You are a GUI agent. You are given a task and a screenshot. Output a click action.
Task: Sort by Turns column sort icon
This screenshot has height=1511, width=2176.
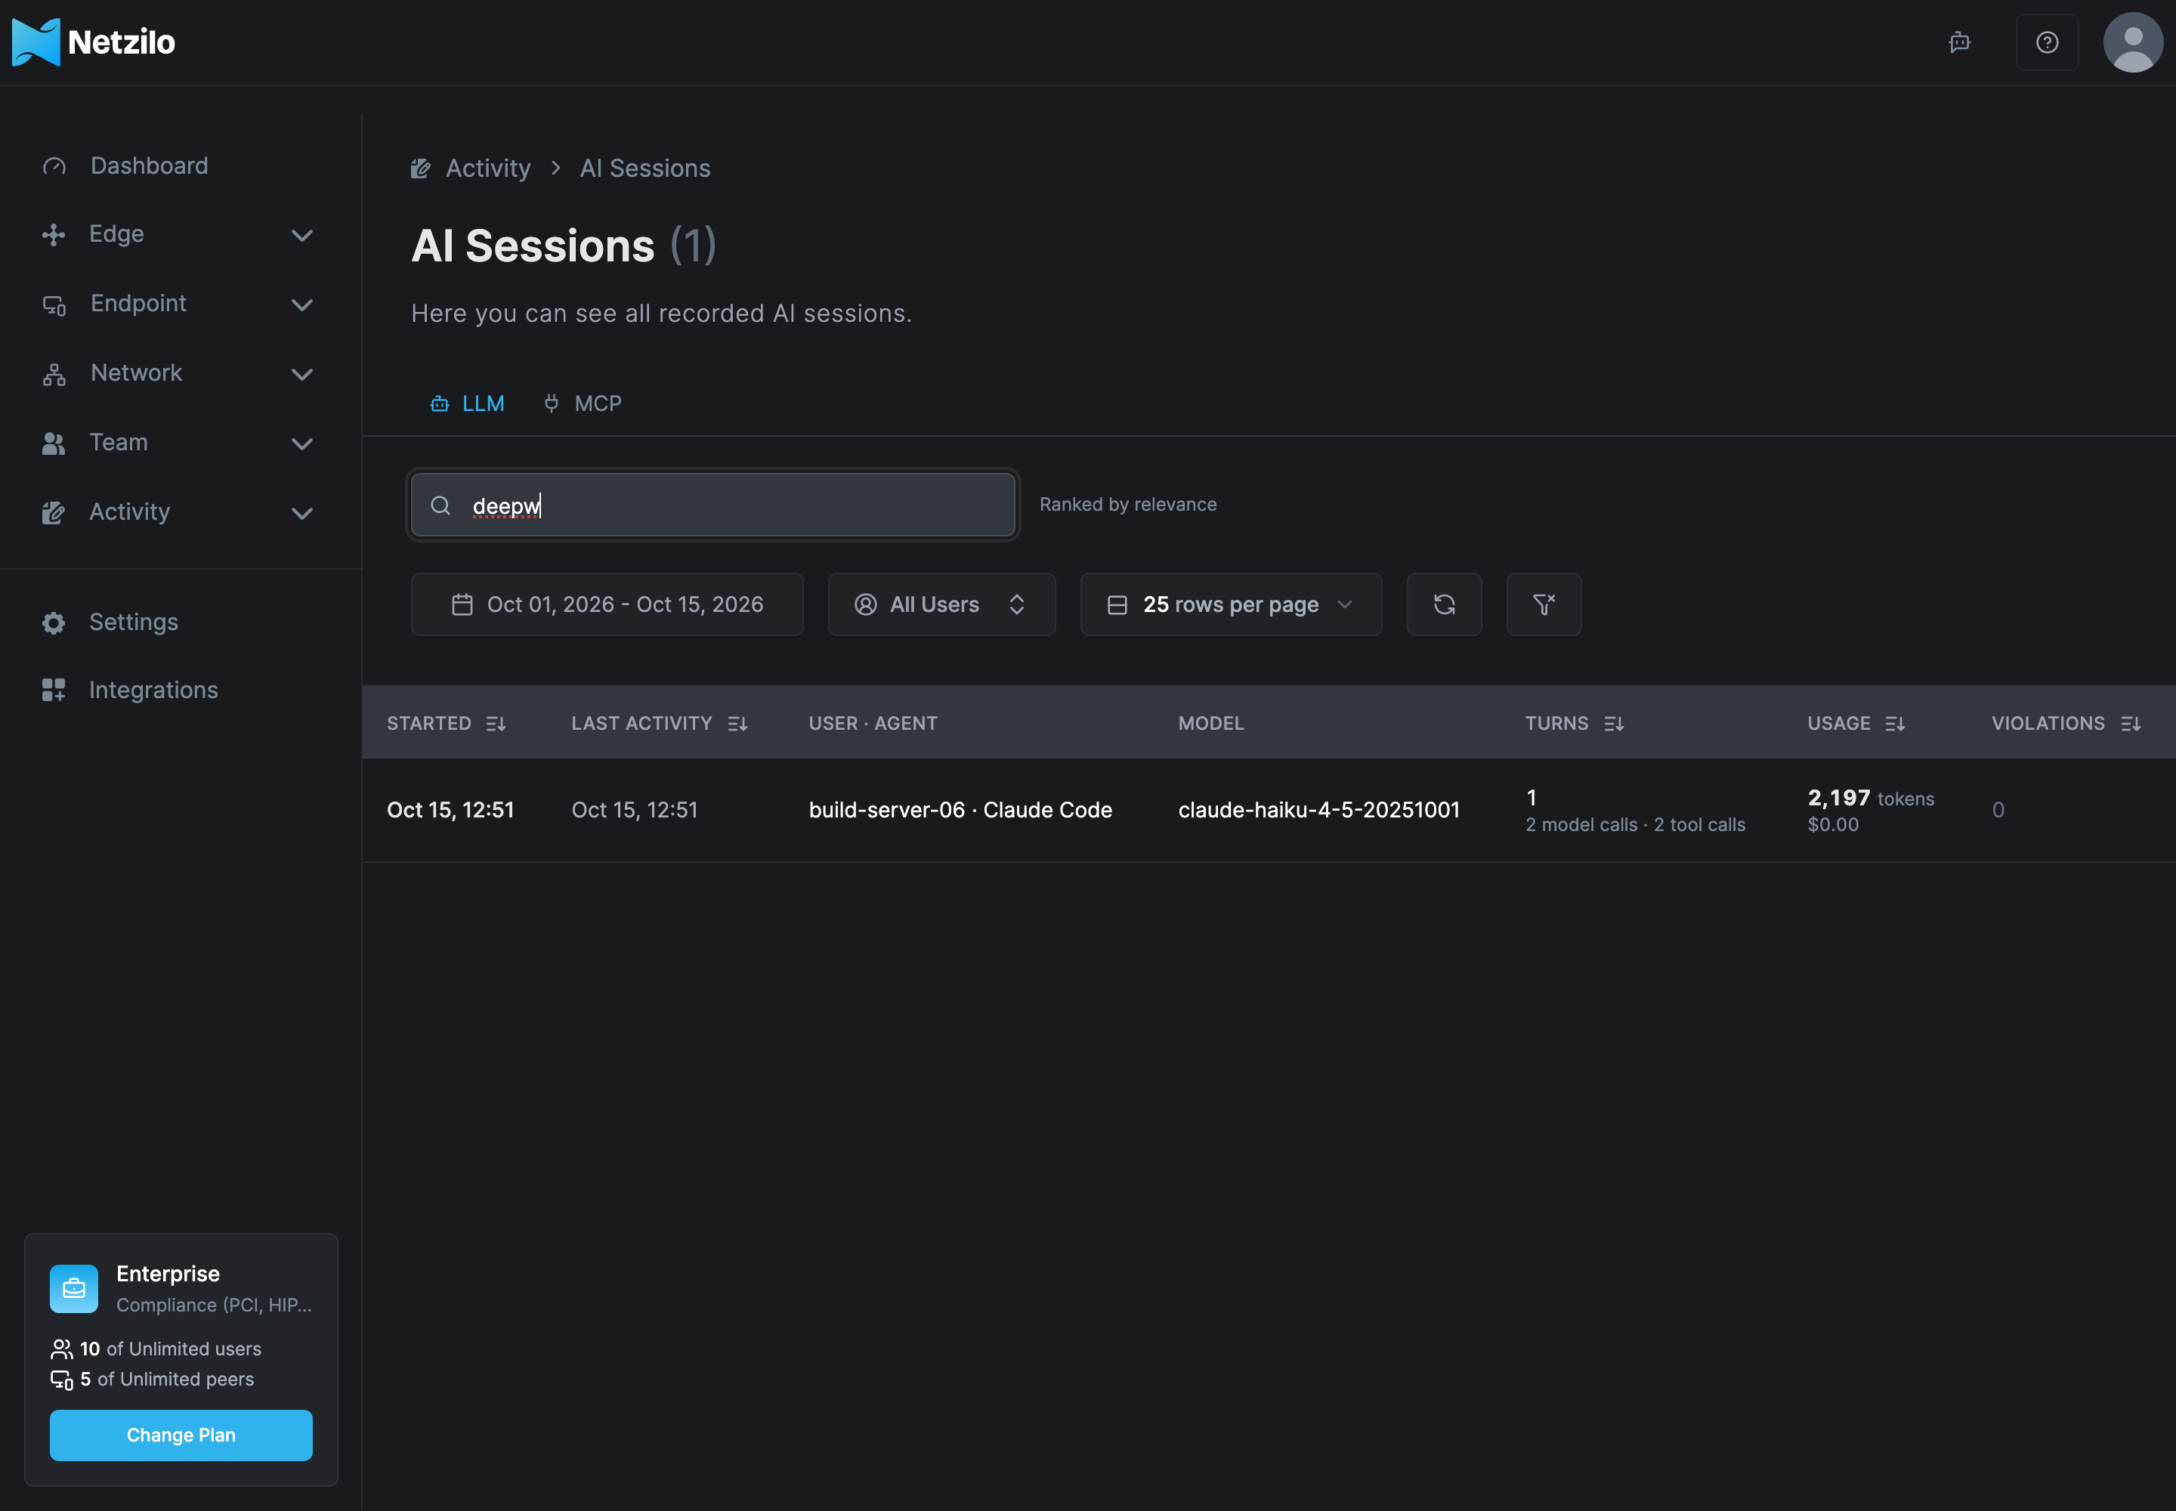(1614, 723)
